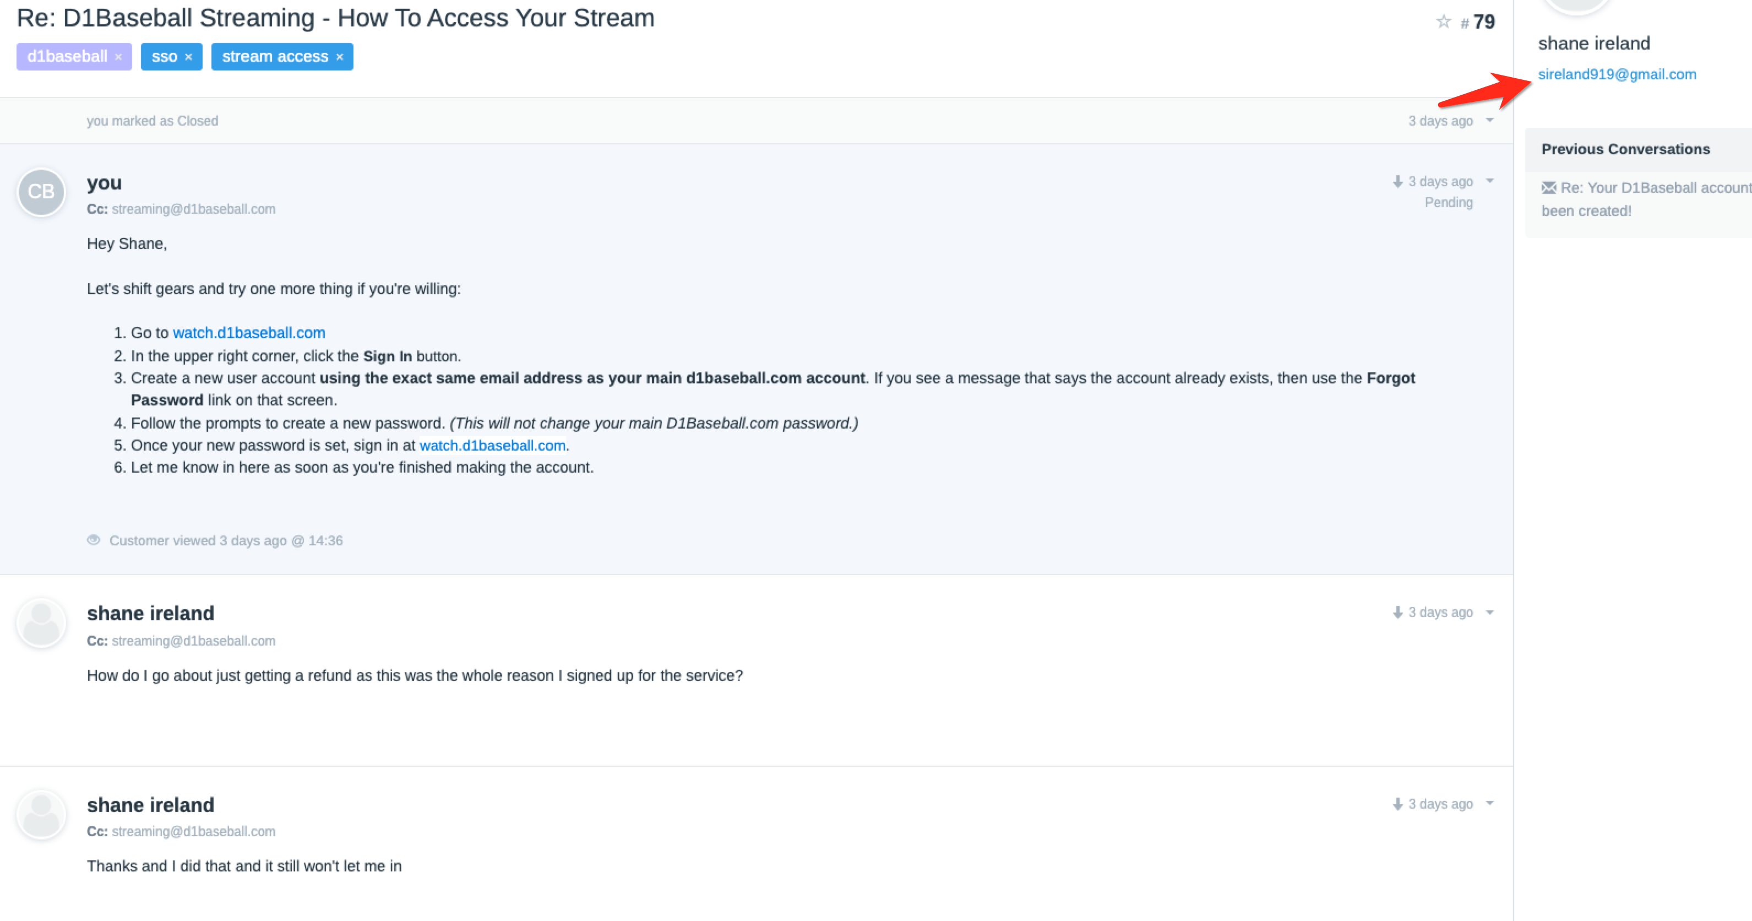This screenshot has width=1752, height=921.
Task: Click the arrow icon on refund message timestamp
Action: coord(1397,613)
